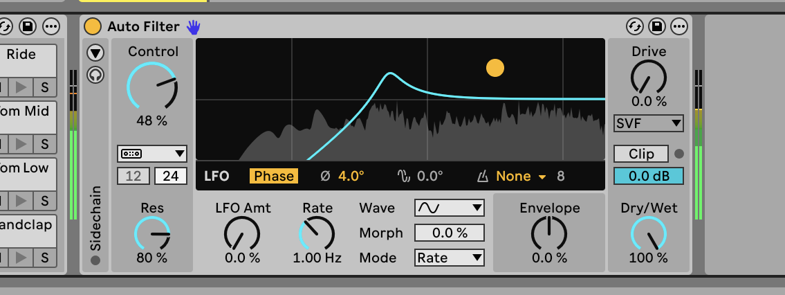Open the left device three-dot menu
785x295 pixels.
[x=51, y=26]
